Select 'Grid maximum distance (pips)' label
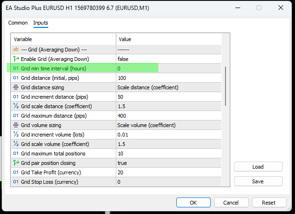Screen dimensions: 295x214 pyautogui.click(x=54, y=116)
